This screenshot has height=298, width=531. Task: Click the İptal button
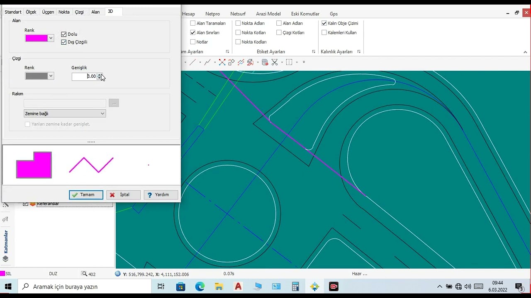pyautogui.click(x=123, y=195)
